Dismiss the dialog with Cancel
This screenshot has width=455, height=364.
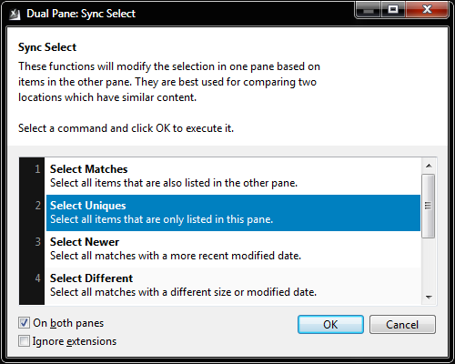tap(402, 325)
